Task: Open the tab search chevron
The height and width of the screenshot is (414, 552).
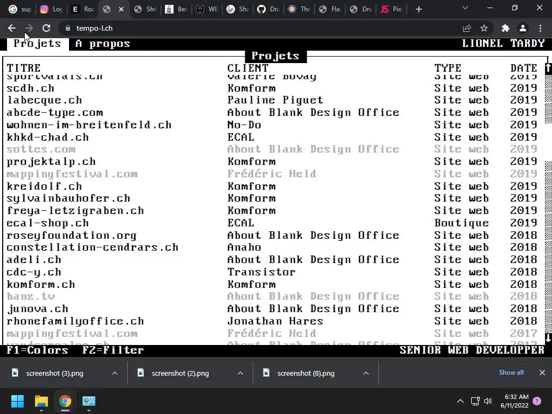Action: pyautogui.click(x=465, y=8)
